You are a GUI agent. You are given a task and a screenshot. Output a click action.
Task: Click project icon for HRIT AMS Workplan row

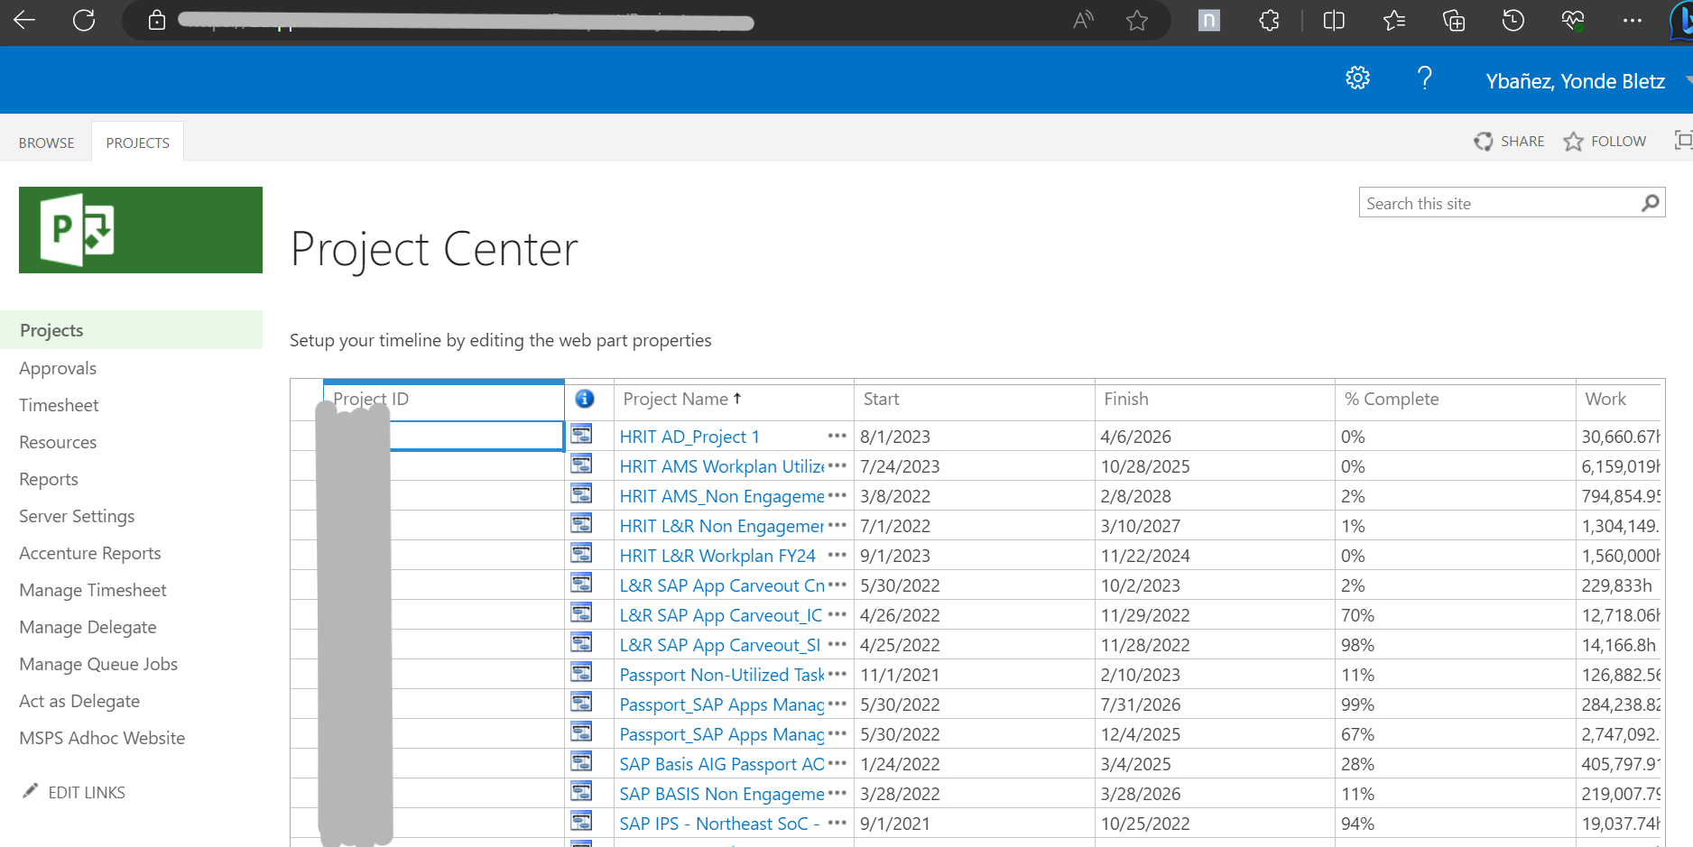click(582, 465)
